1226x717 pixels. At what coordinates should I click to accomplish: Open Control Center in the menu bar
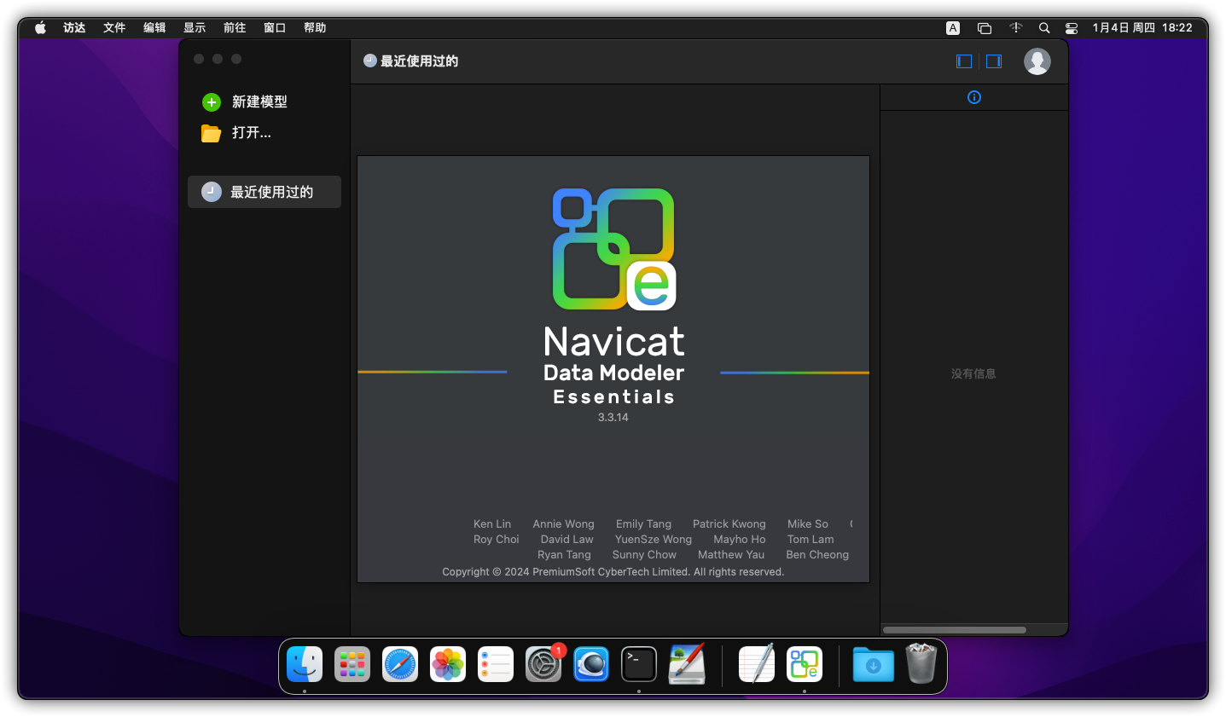pos(1072,28)
